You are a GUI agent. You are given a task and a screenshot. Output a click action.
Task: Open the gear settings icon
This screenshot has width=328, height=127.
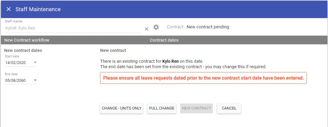coord(156,27)
